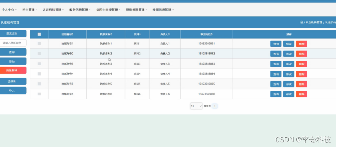Click phone number 13823888884 cell

click(x=206, y=74)
